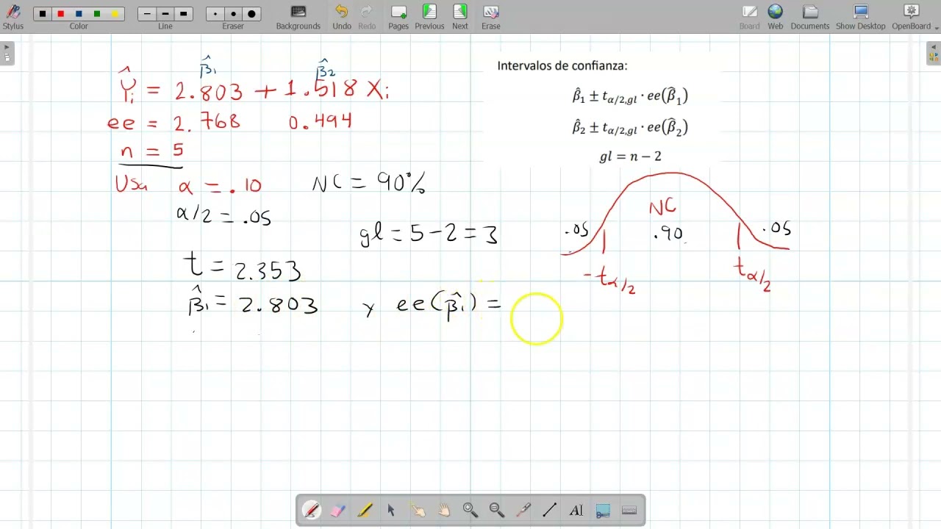Open the virtual keyboard

pyautogui.click(x=629, y=510)
